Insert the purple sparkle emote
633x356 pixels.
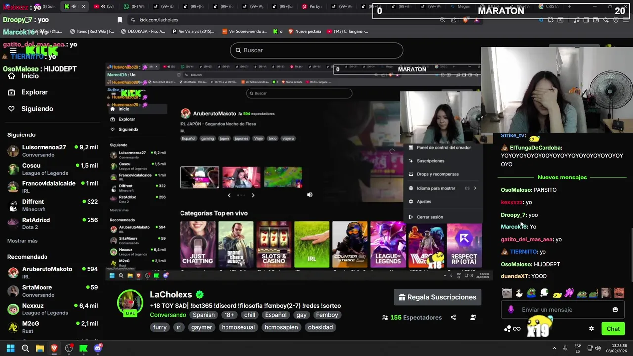pyautogui.click(x=569, y=293)
